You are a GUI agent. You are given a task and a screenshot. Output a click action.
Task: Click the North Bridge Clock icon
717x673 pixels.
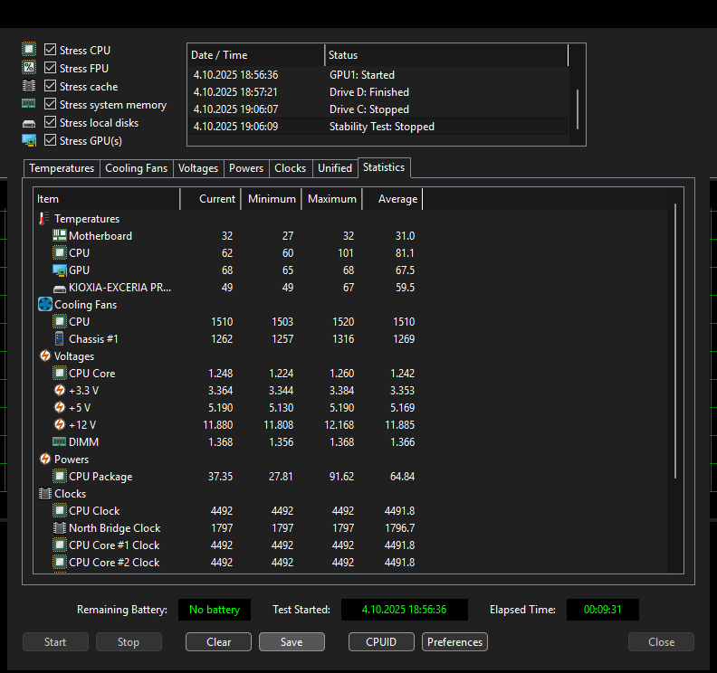[x=60, y=527]
